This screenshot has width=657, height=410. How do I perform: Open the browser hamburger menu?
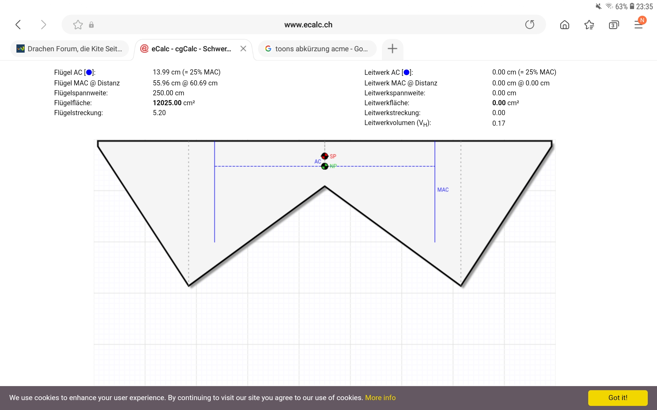click(x=639, y=25)
